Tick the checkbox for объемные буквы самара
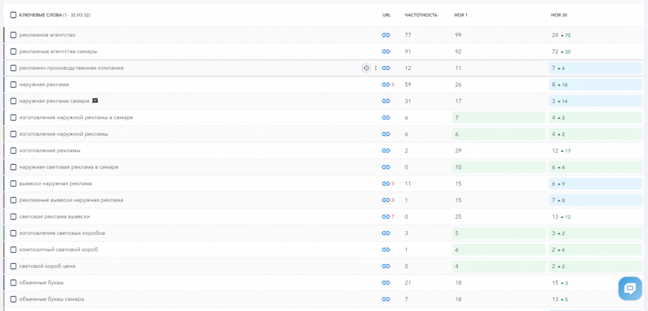 14,299
